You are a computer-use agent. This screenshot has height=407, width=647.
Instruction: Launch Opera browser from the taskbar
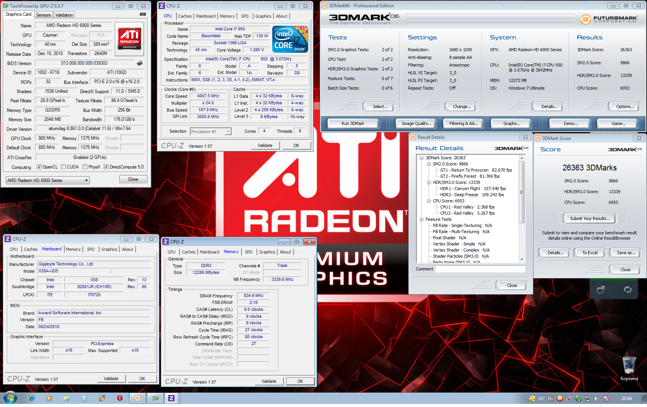(x=120, y=399)
